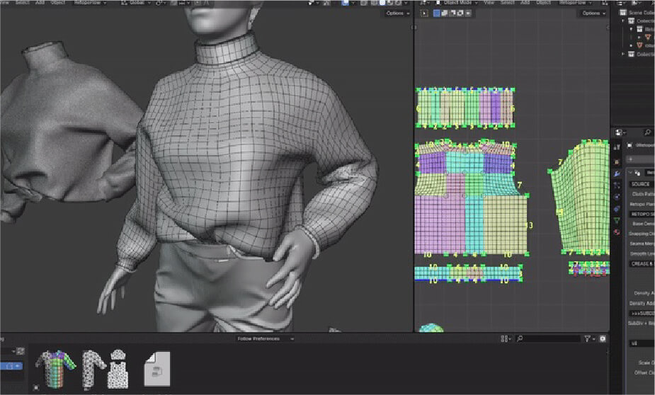Click the blank file asset thumbnail
This screenshot has width=655, height=395.
(x=156, y=368)
